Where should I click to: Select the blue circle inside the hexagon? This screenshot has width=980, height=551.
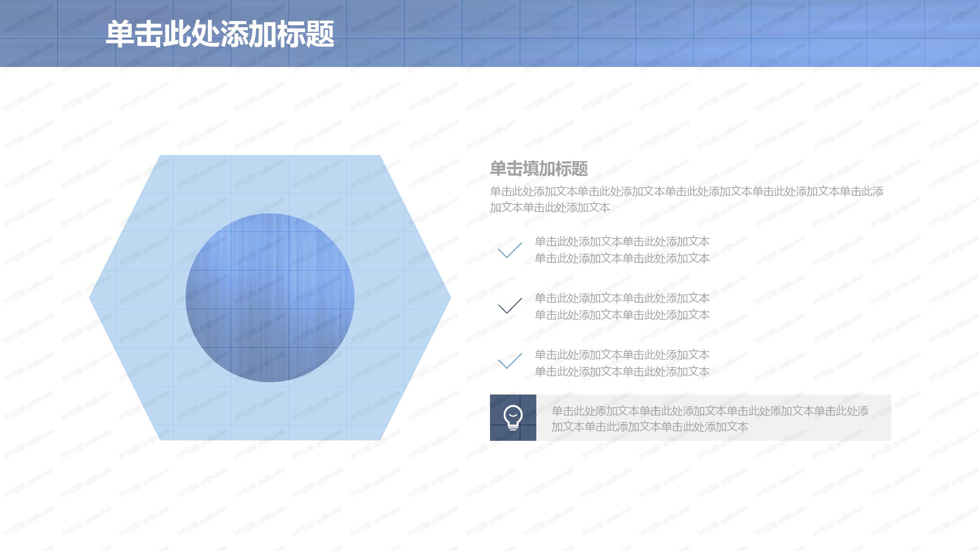click(x=270, y=298)
